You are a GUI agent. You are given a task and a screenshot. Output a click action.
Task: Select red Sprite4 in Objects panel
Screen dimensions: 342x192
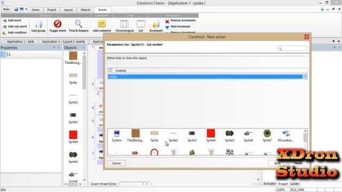click(73, 137)
